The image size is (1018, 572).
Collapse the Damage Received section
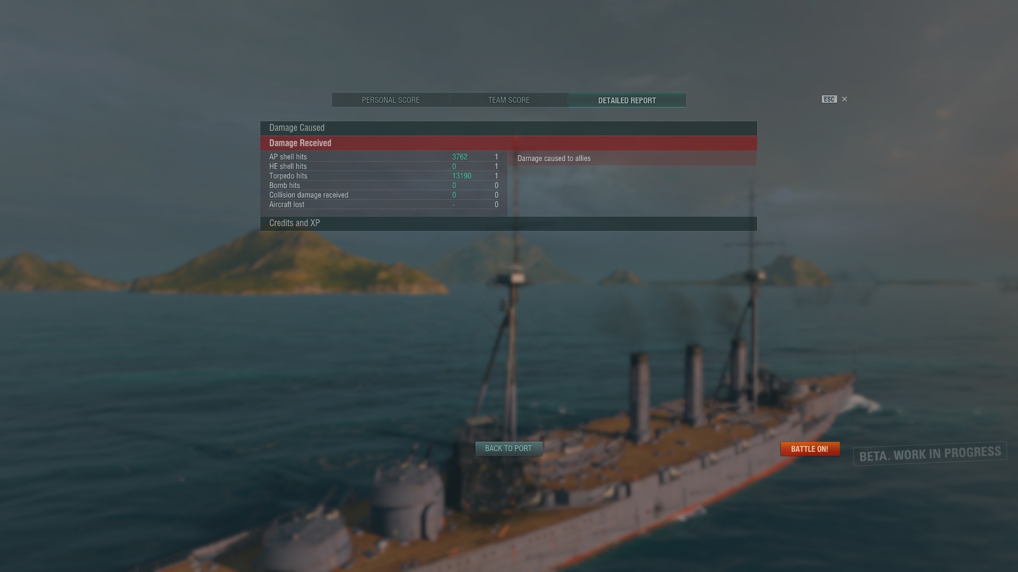508,143
